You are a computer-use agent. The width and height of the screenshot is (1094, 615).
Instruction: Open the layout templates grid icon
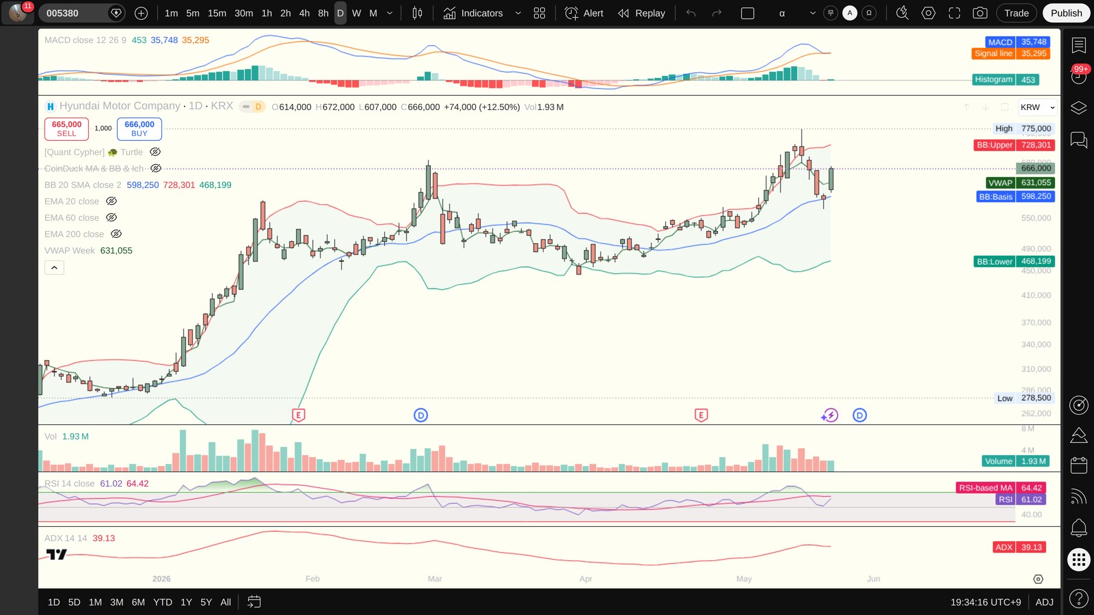coord(539,13)
